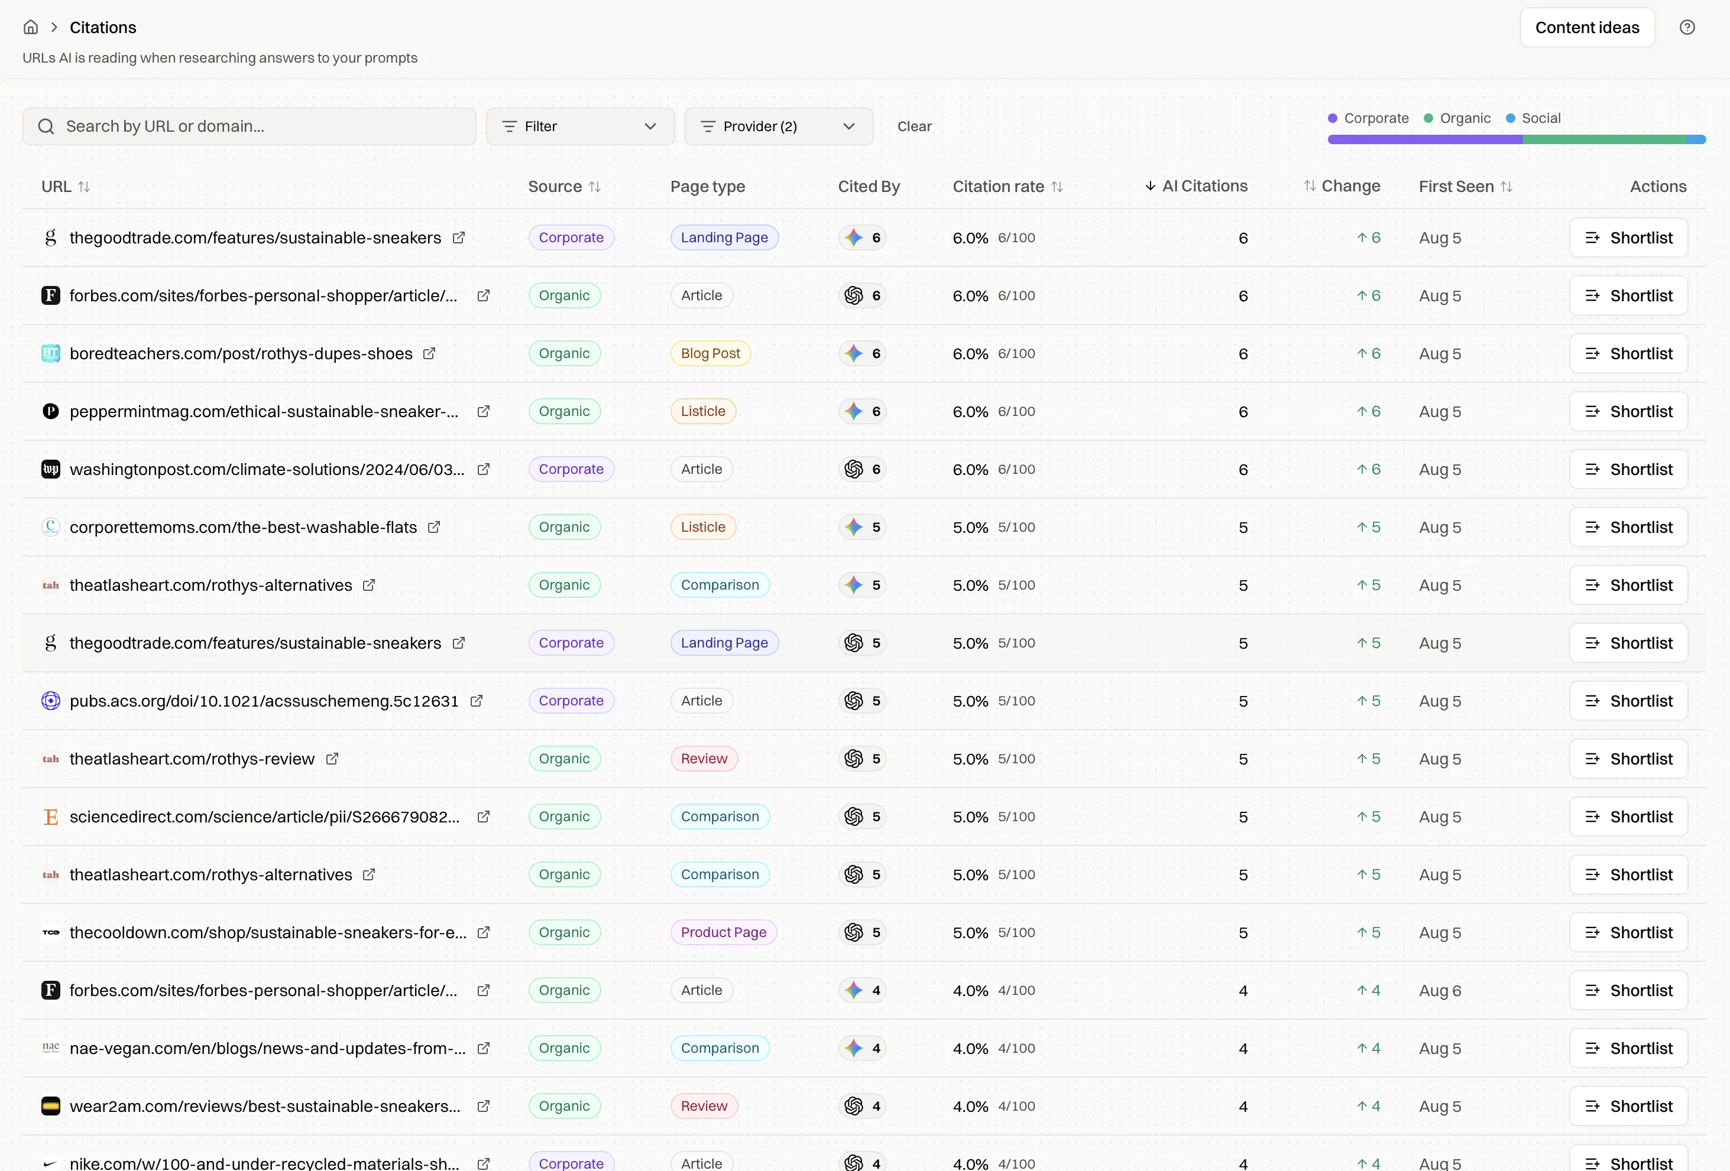Click the green Organic segment of distribution bar
The height and width of the screenshot is (1171, 1730).
1604,140
